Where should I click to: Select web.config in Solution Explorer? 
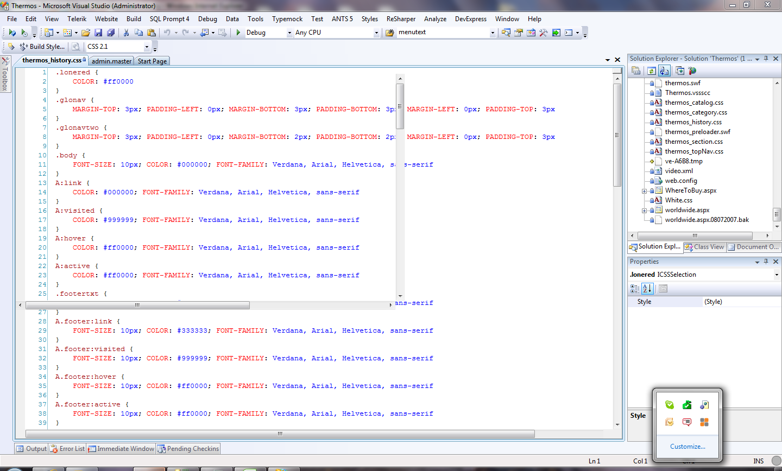tap(681, 181)
